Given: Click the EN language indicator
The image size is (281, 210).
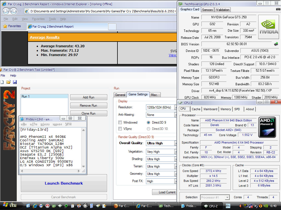Looking at the screenshot, I should pos(228,206).
